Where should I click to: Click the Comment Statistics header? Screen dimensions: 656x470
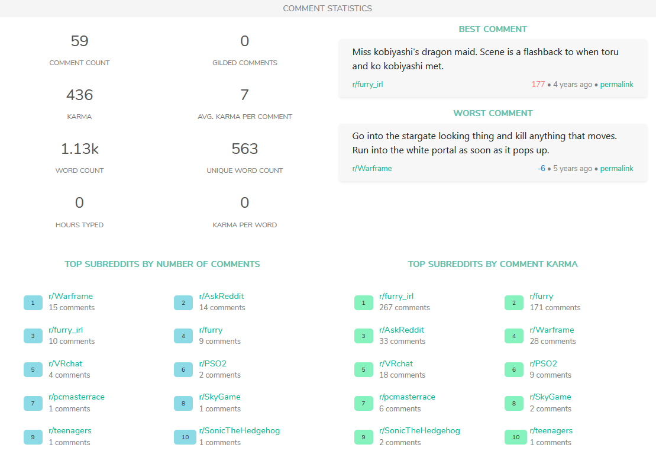point(328,8)
